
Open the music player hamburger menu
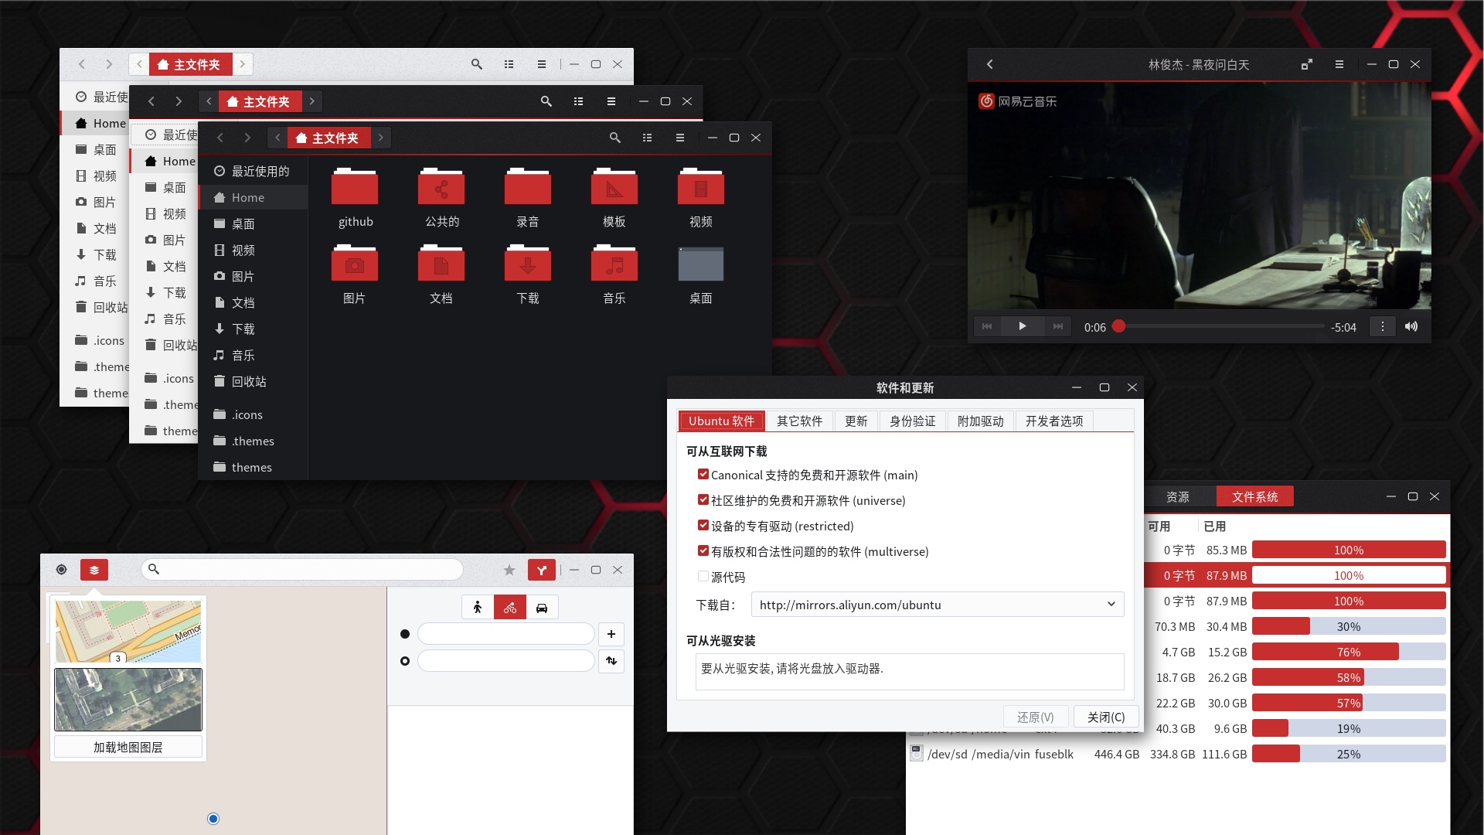(x=1339, y=64)
